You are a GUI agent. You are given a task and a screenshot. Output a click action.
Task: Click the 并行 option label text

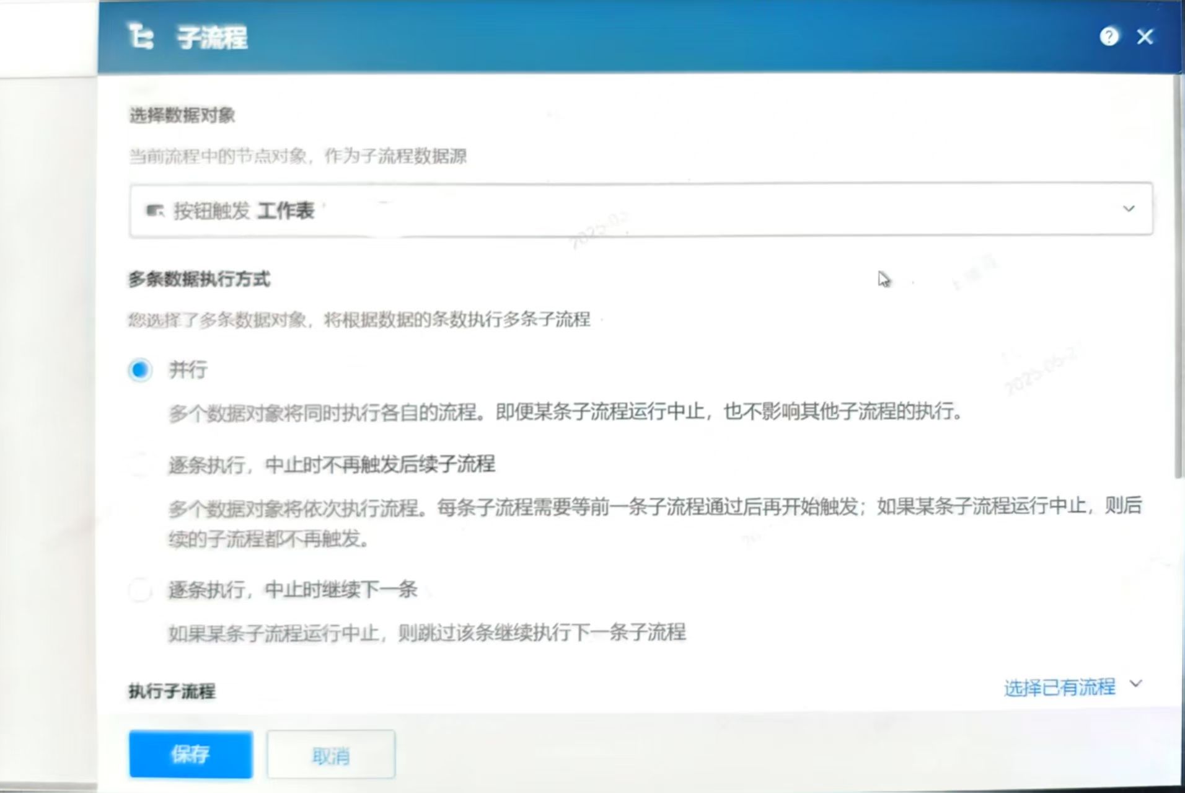point(188,370)
